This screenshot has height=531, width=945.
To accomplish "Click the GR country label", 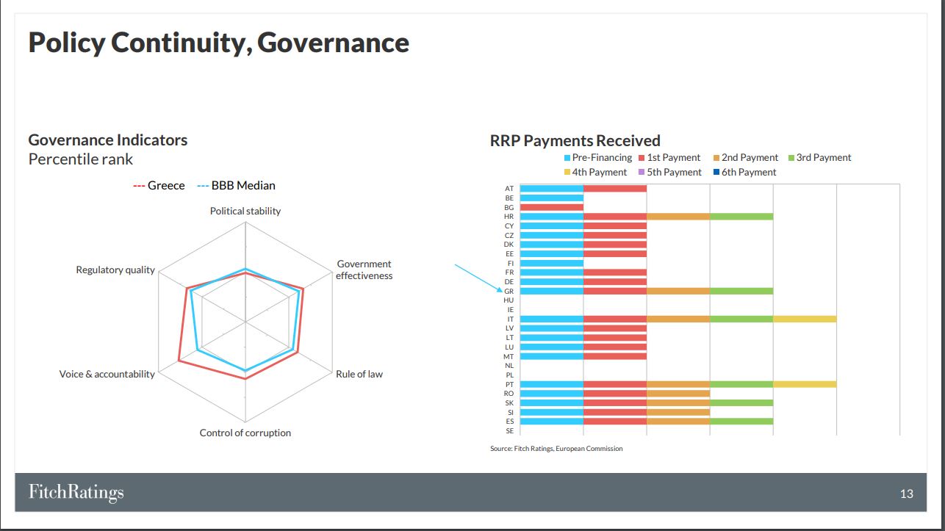I will tap(509, 292).
